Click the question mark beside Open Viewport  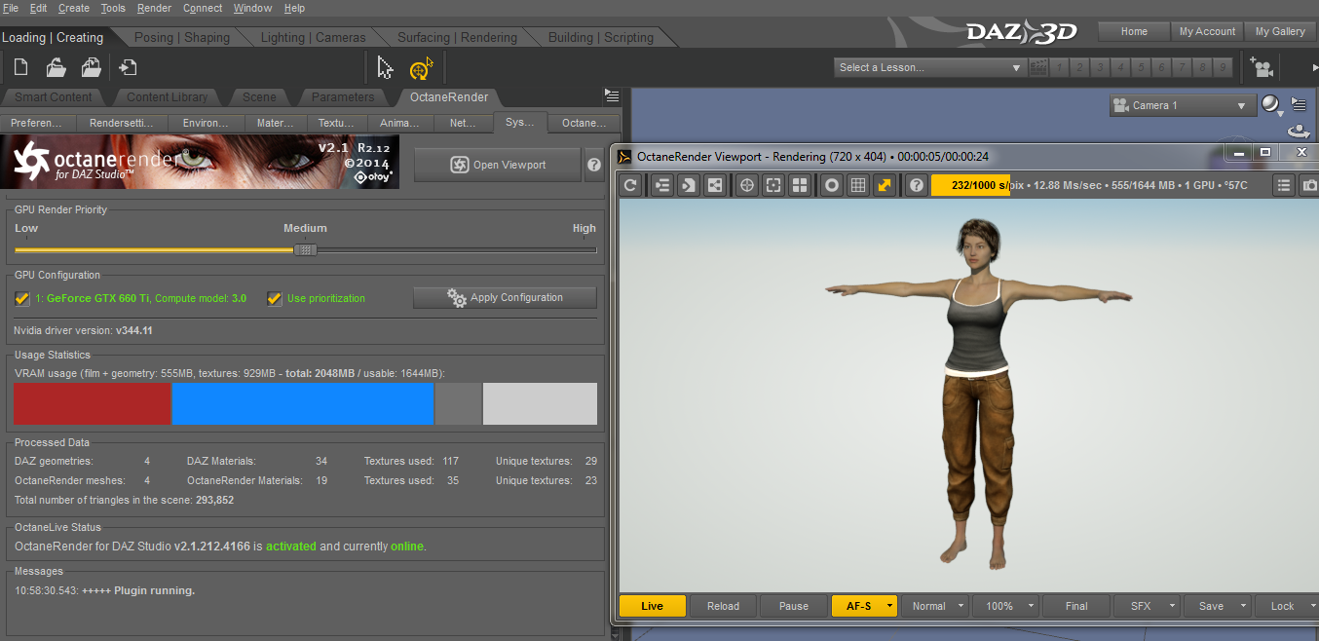593,166
